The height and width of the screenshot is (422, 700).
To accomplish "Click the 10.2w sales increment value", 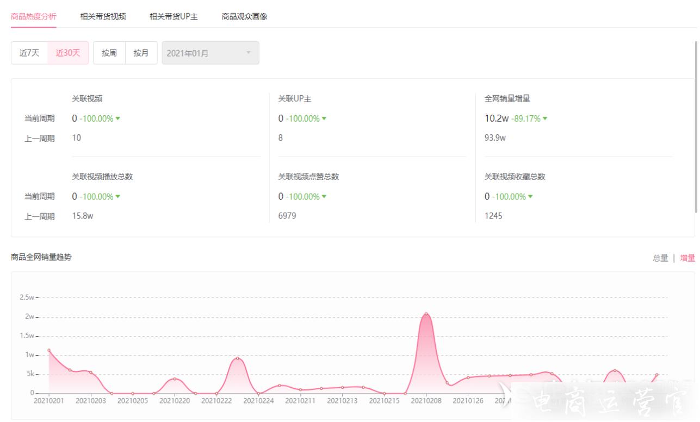I will (497, 119).
